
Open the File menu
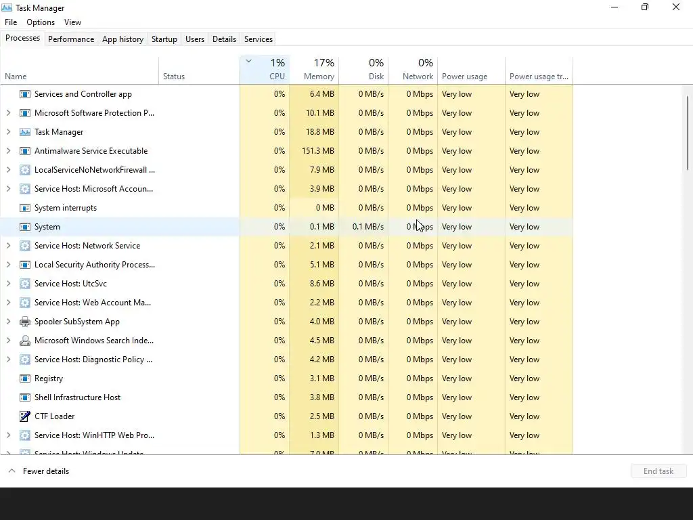[x=11, y=22]
